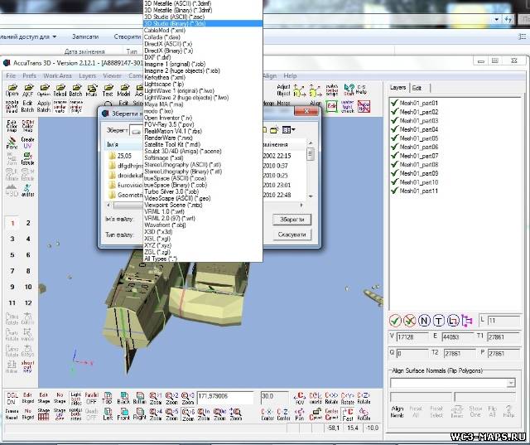Viewport: 530px width, 445px height.
Task: Open the Batch toolbar icon
Action: coord(75,90)
